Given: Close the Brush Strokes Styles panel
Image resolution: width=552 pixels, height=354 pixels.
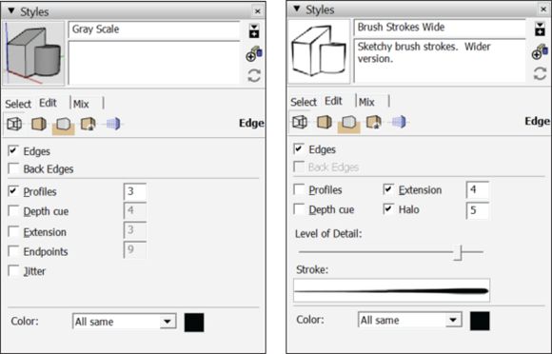Looking at the screenshot, I should tap(543, 10).
